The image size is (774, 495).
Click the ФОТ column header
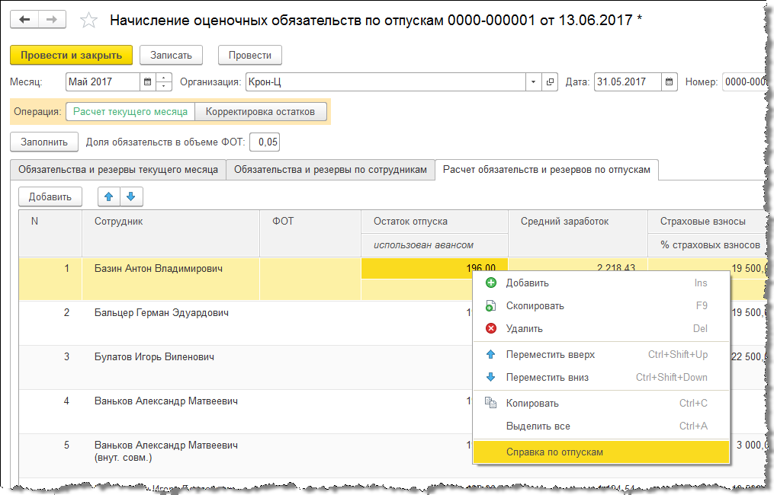click(x=310, y=233)
